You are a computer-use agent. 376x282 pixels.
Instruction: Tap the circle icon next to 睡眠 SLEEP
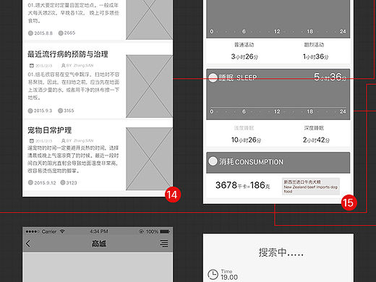coord(213,77)
